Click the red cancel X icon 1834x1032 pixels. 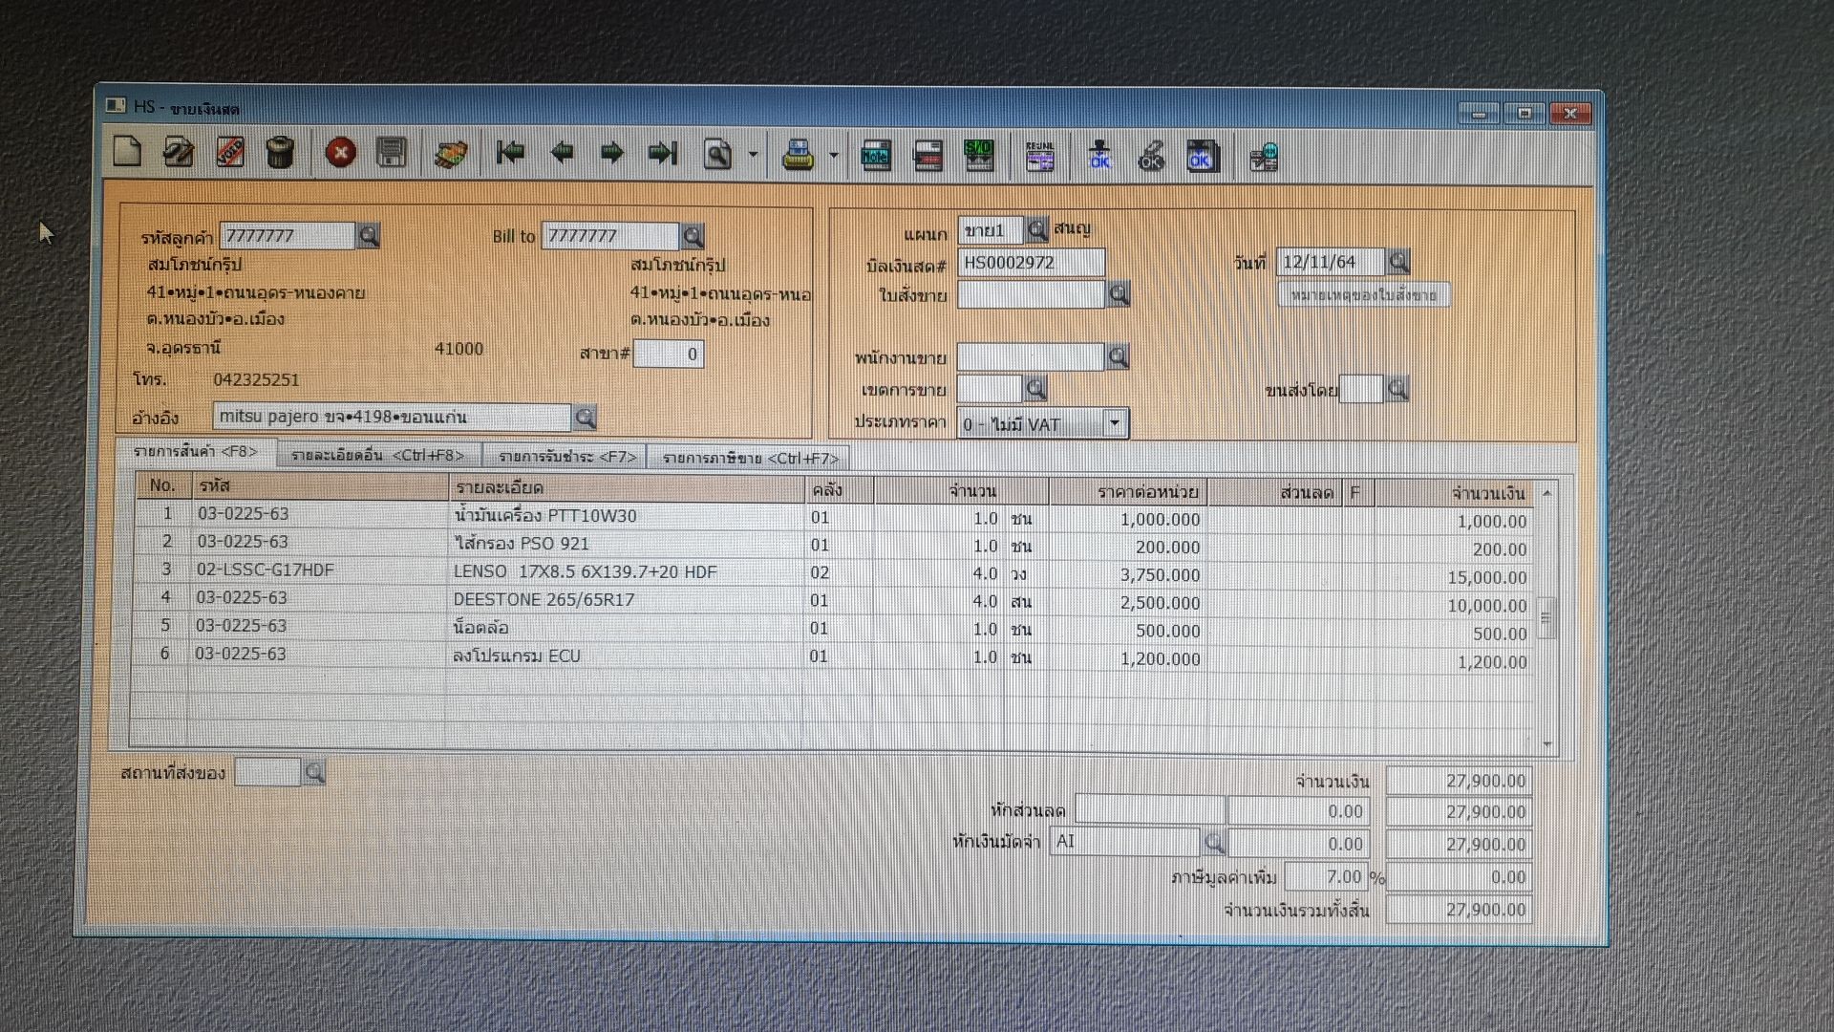(340, 153)
